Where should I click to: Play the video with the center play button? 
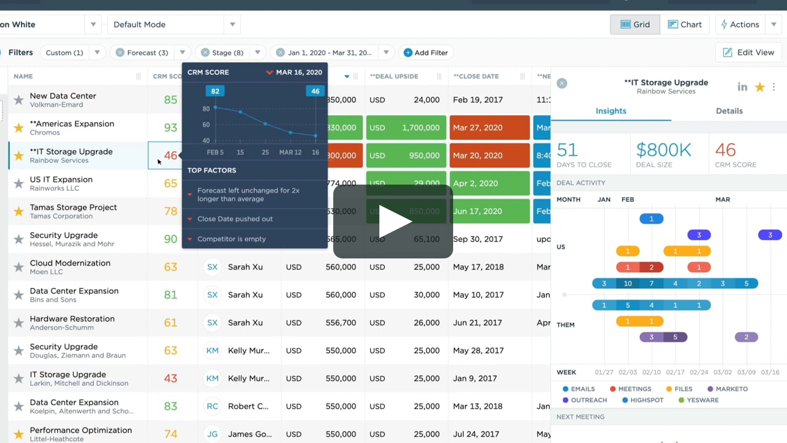[393, 221]
